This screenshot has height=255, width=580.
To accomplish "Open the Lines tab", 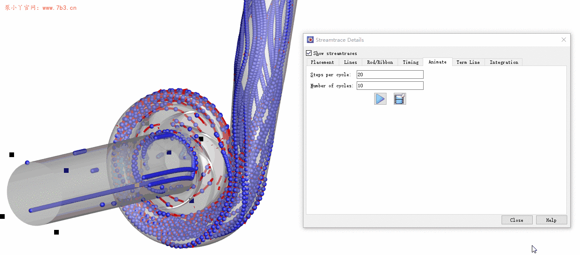I will (x=350, y=62).
